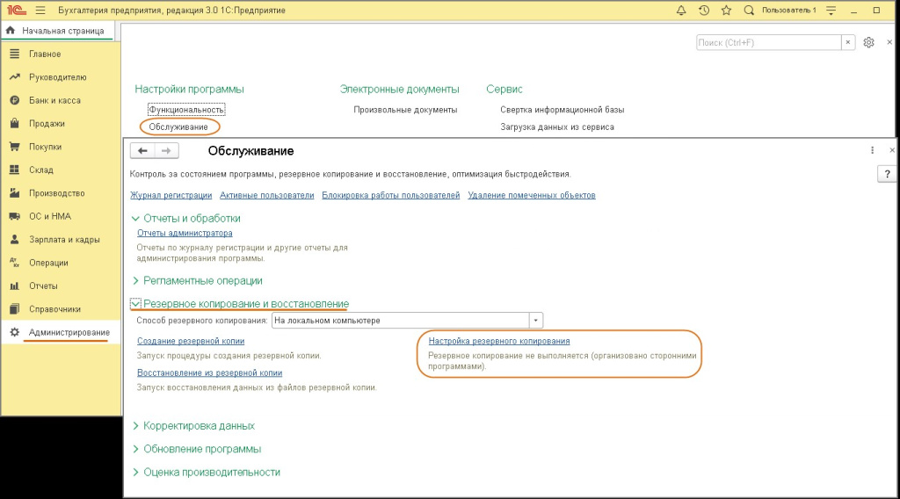Open Банк и касса sidebar section
The width and height of the screenshot is (900, 499).
[54, 100]
